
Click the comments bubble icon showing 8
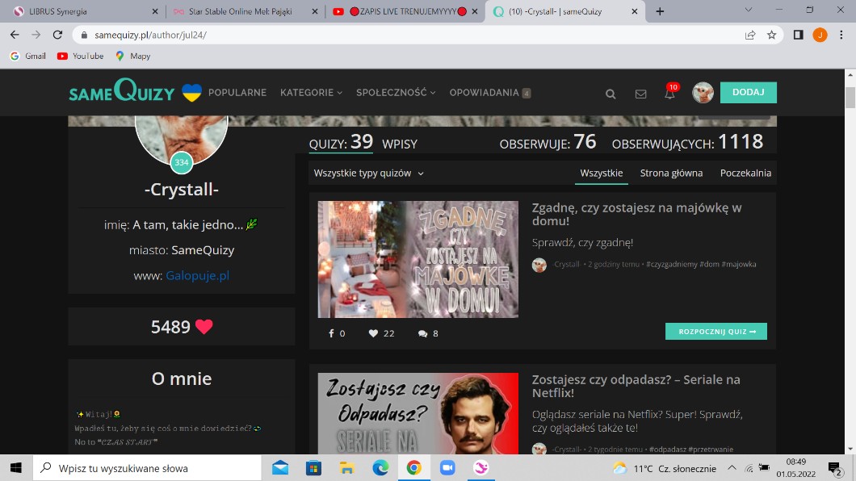422,333
